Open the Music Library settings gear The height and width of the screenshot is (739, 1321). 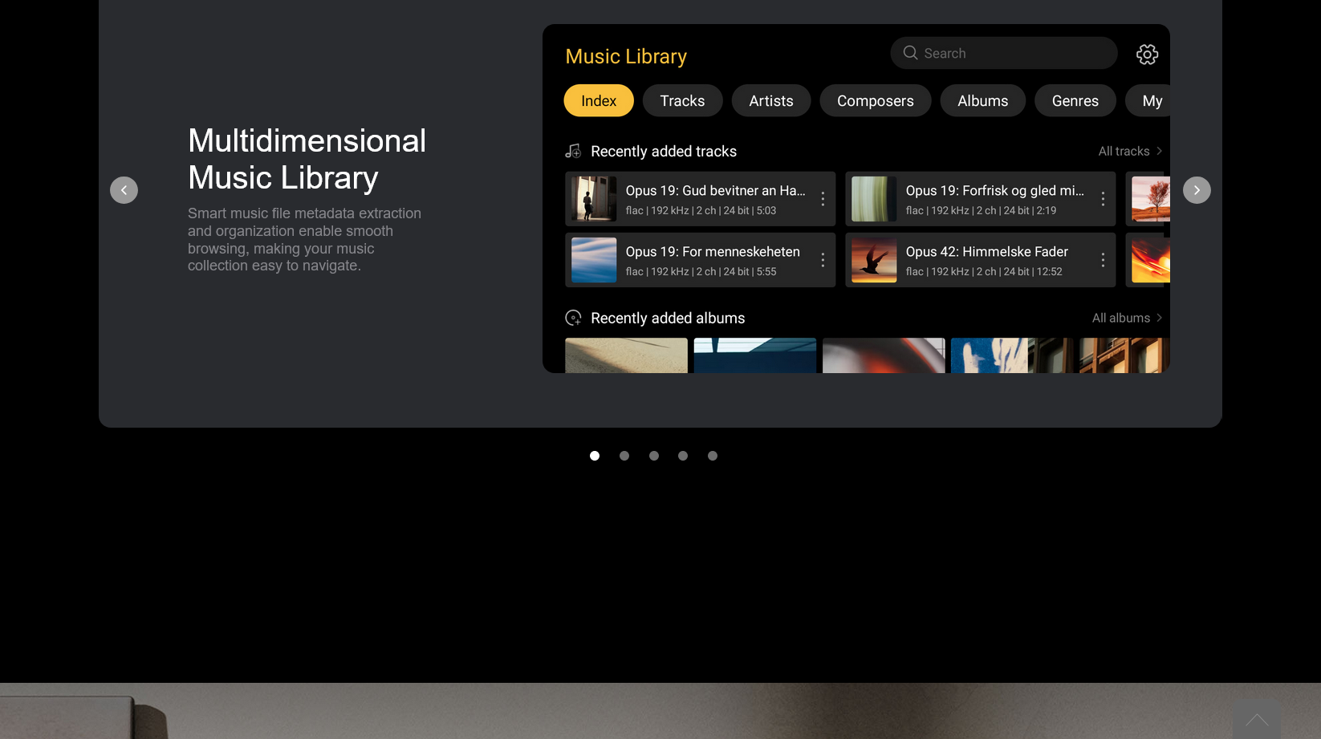coord(1147,54)
